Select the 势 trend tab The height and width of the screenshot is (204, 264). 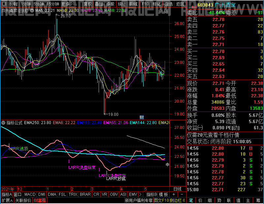[219, 200]
